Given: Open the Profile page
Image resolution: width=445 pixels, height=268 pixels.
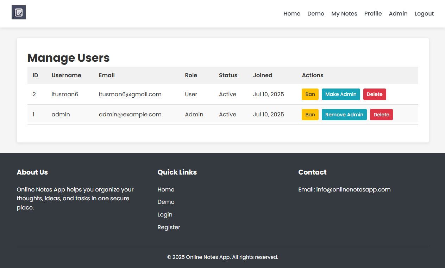Looking at the screenshot, I should (x=373, y=14).
